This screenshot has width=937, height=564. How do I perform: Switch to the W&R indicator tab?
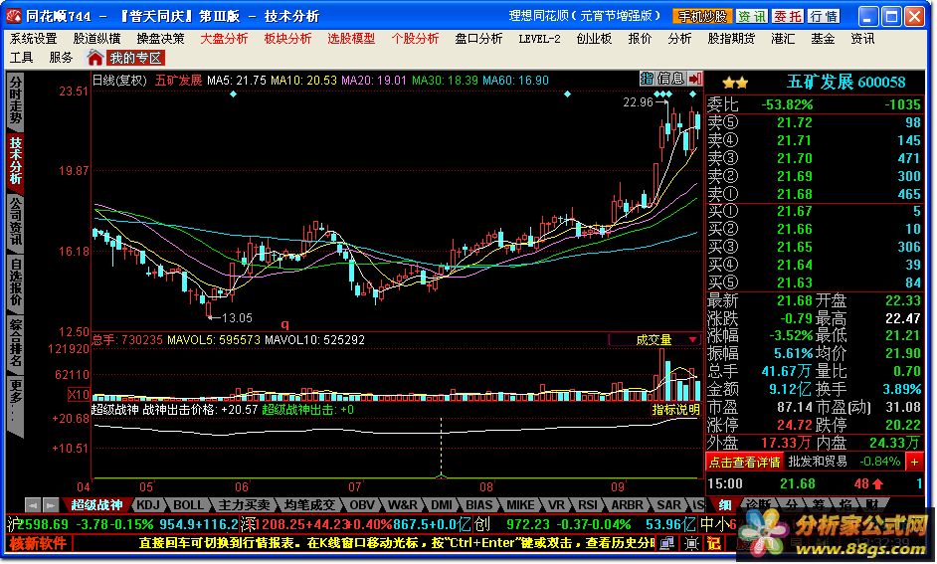[x=402, y=505]
